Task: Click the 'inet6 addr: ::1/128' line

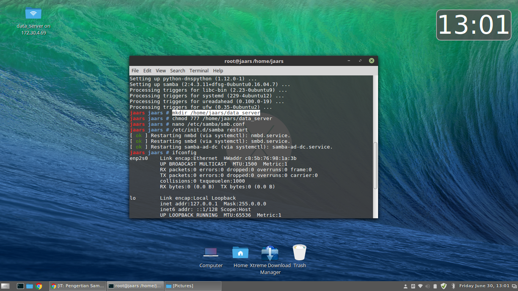Action: tap(206, 210)
